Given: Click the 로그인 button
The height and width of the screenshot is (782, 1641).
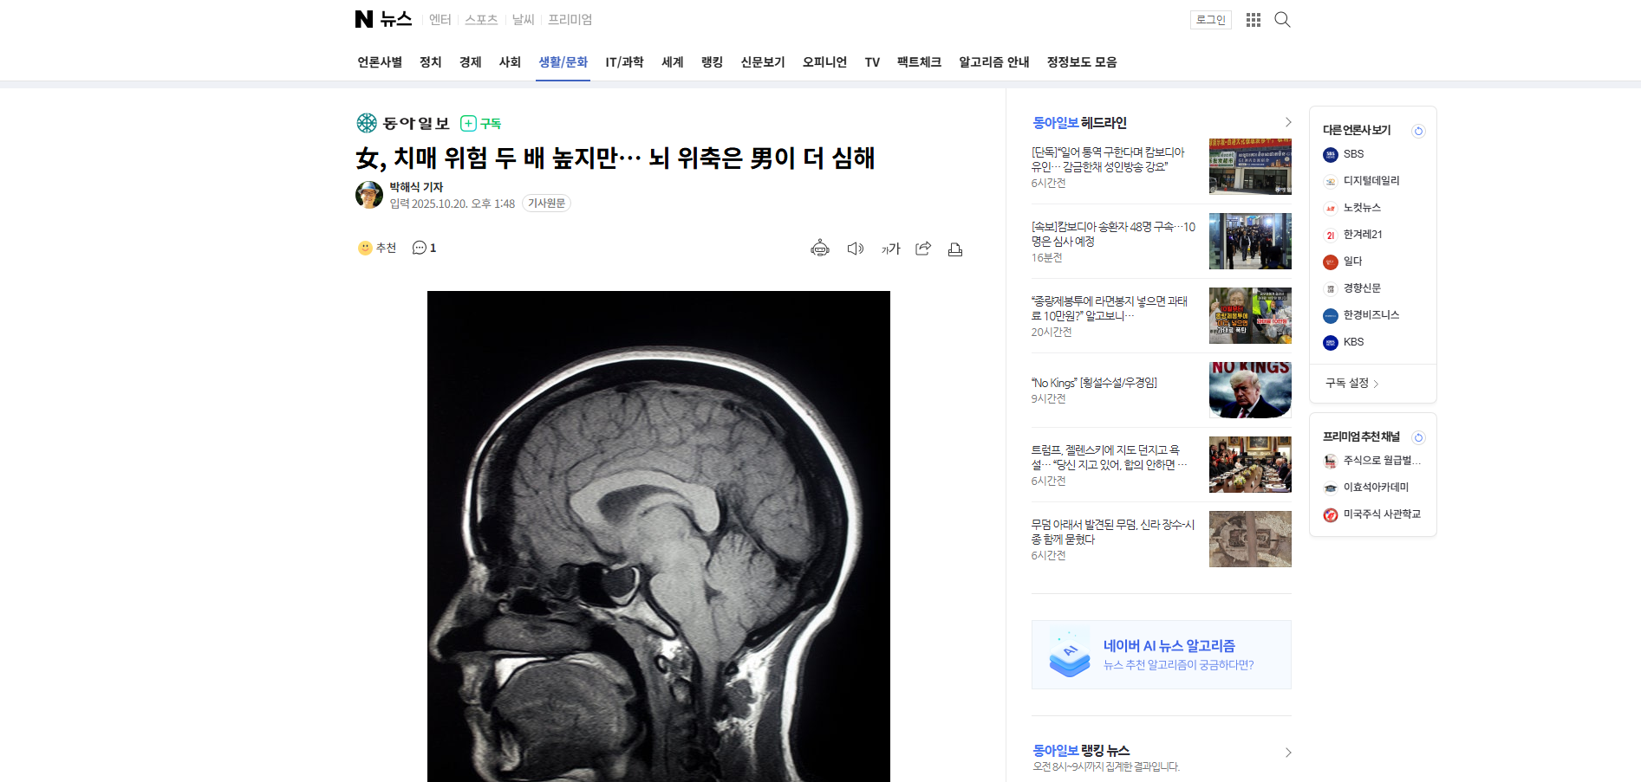Looking at the screenshot, I should [1211, 20].
